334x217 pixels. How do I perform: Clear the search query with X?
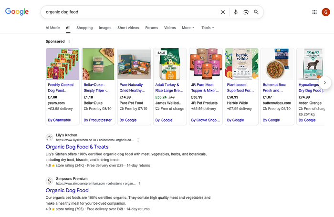pyautogui.click(x=223, y=12)
